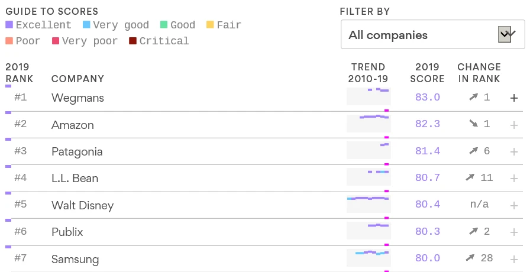Image resolution: width=530 pixels, height=272 pixels.
Task: Click the Excellent purple legend swatch
Action: coord(9,25)
